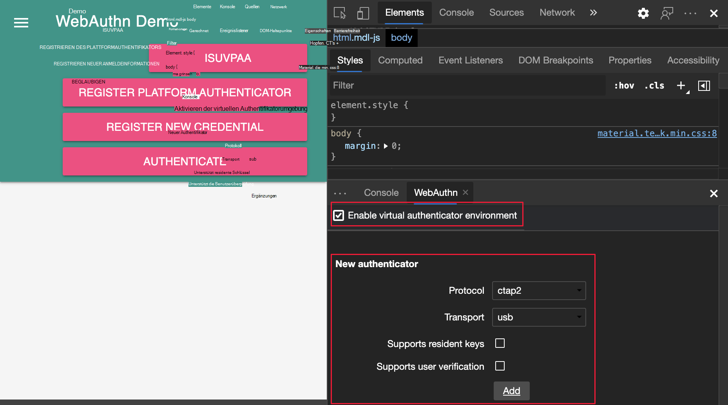Image resolution: width=728 pixels, height=405 pixels.
Task: Click the Add authenticator button
Action: pos(511,391)
